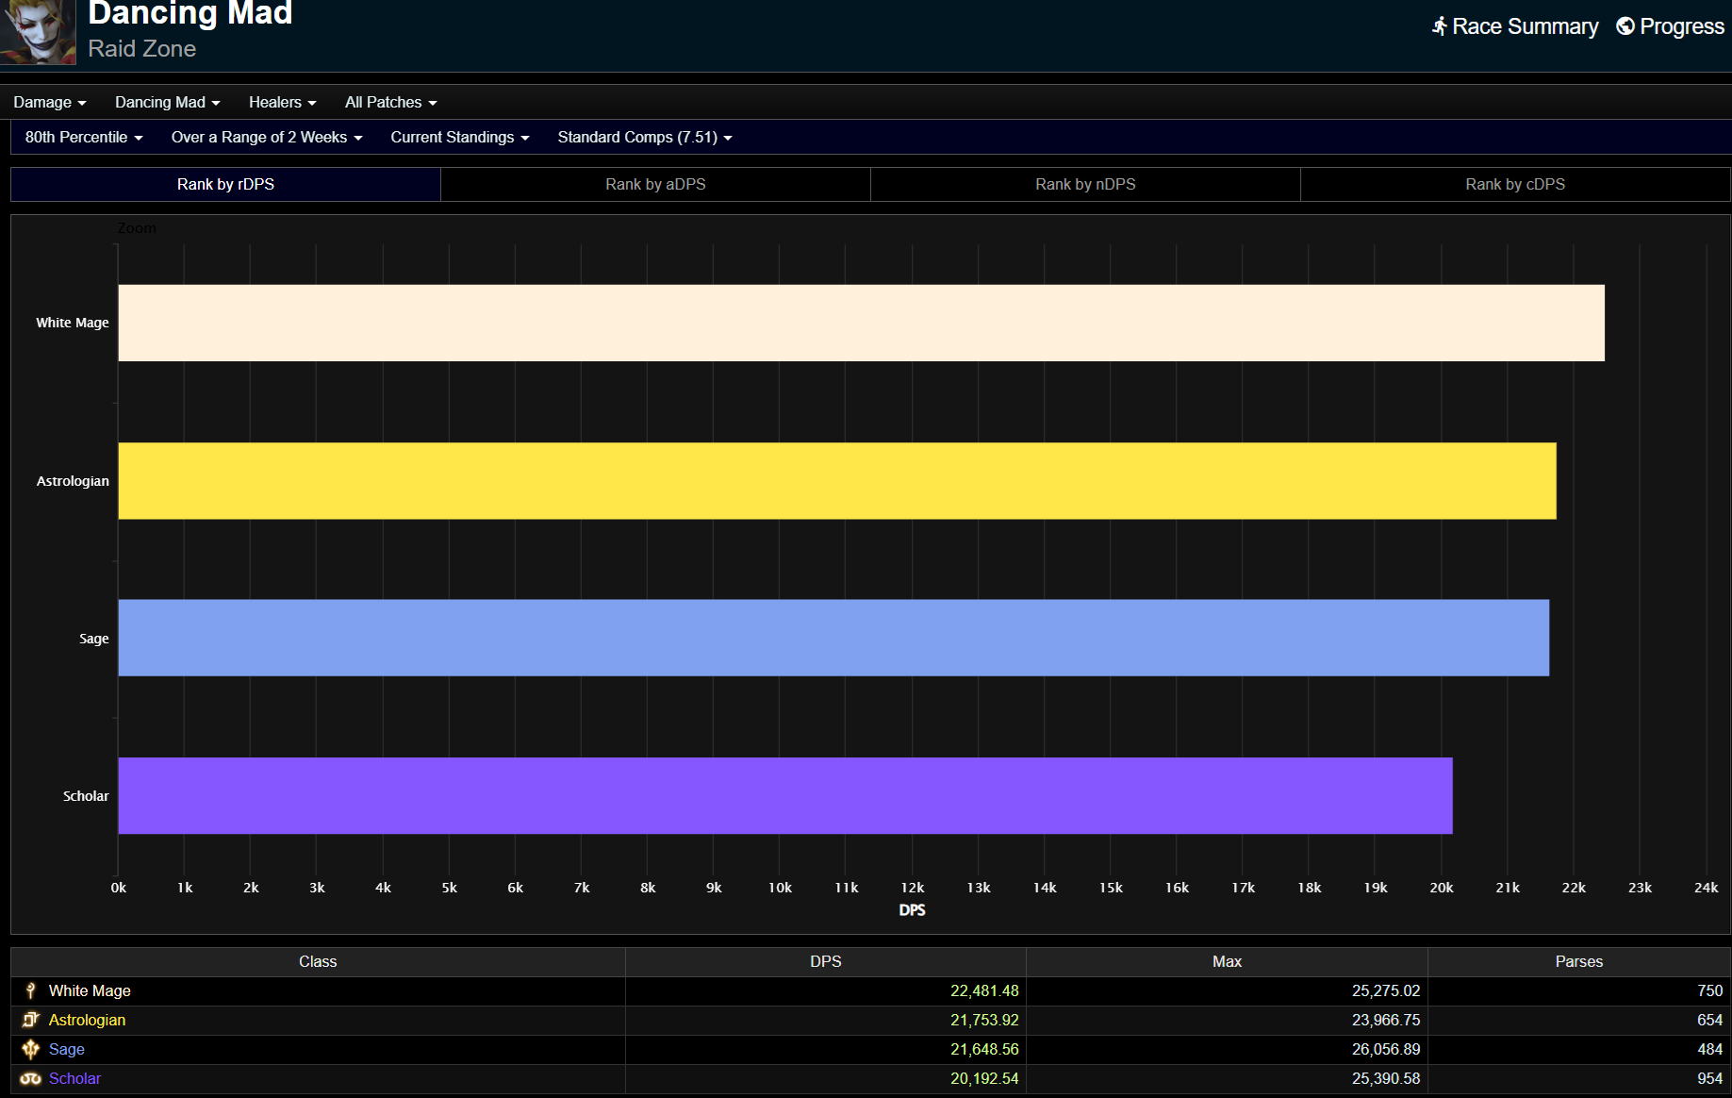Switch to the Rank by aDPS tab
The image size is (1732, 1098).
point(655,184)
